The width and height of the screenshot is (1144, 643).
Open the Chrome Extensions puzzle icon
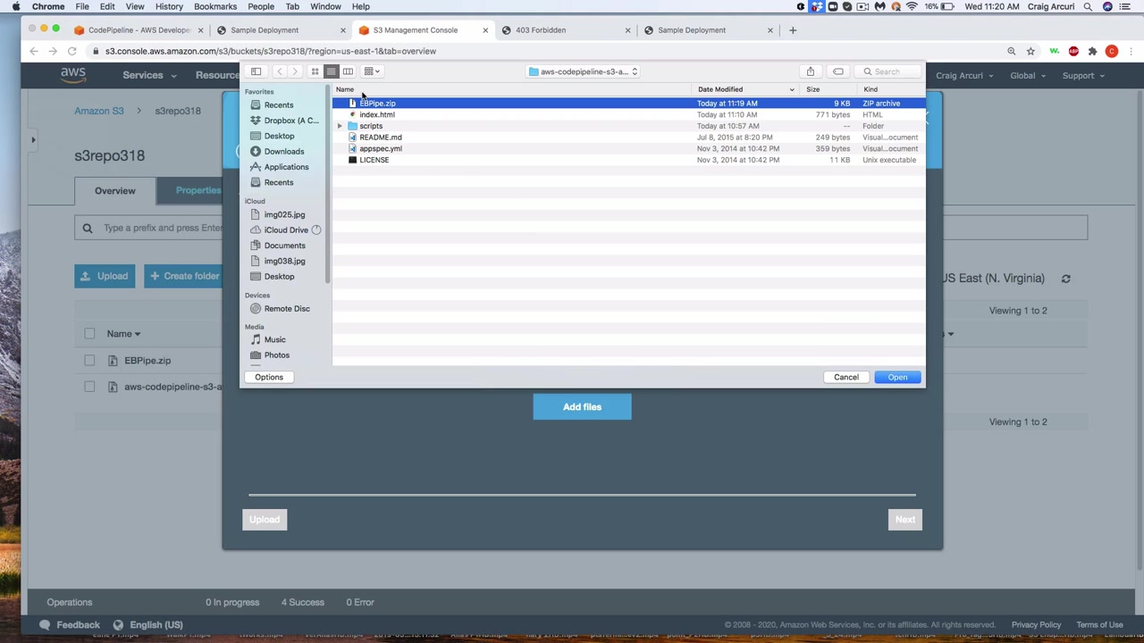pyautogui.click(x=1092, y=52)
